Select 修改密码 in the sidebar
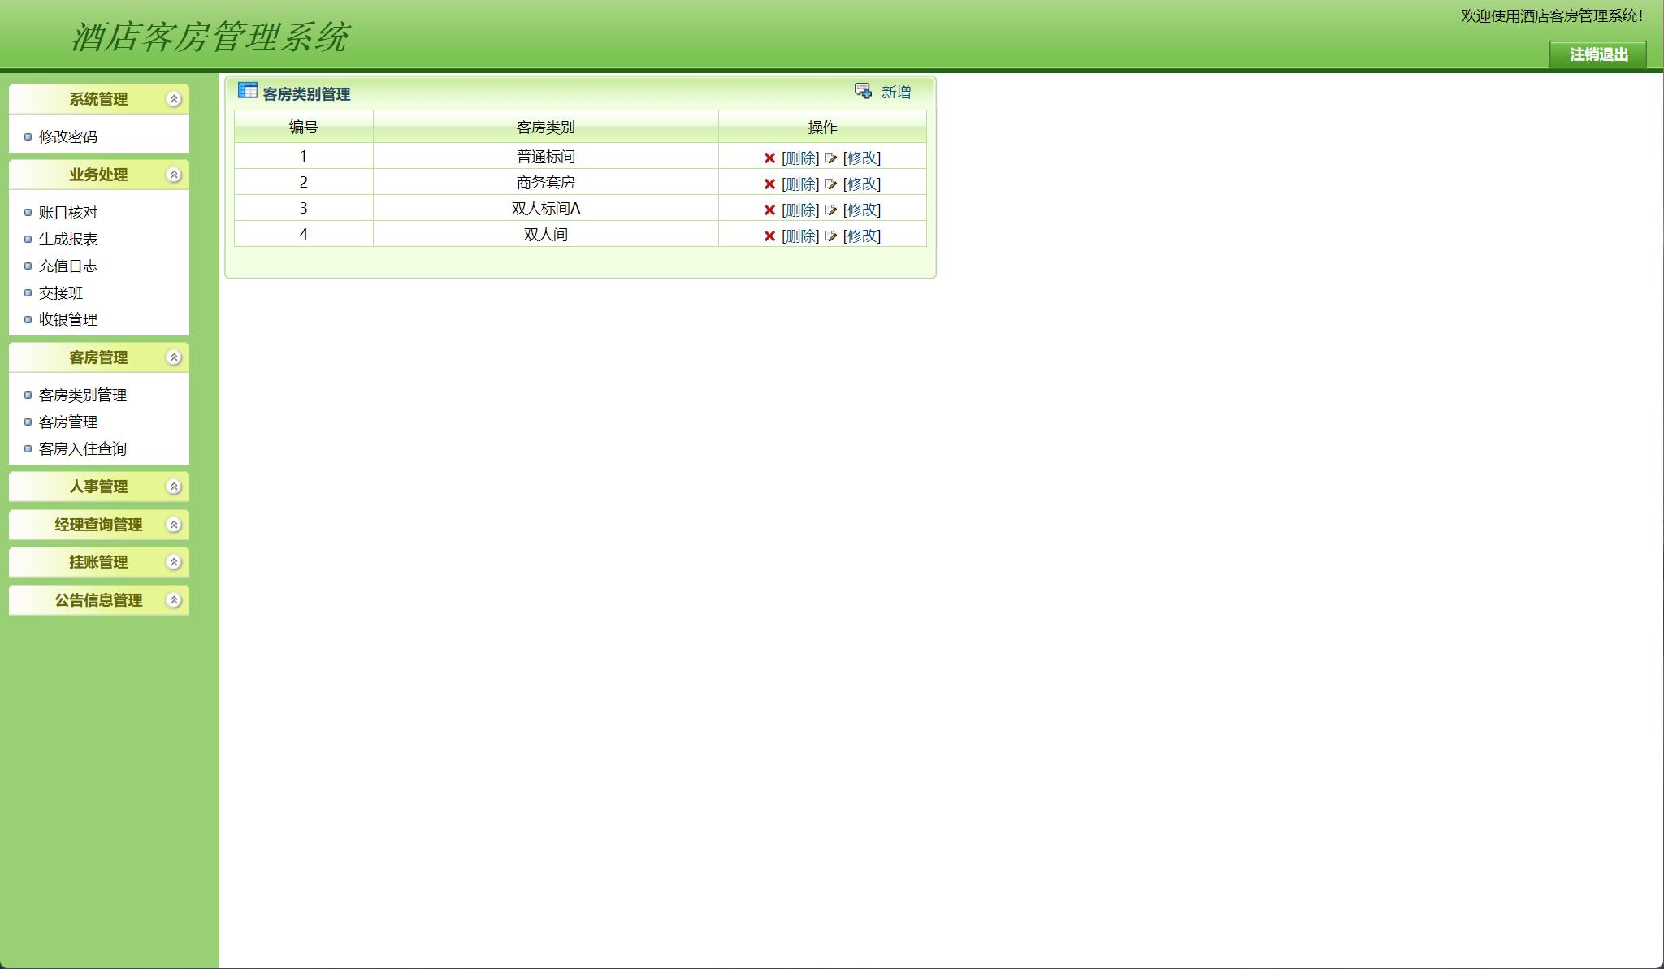The image size is (1664, 969). (x=68, y=137)
